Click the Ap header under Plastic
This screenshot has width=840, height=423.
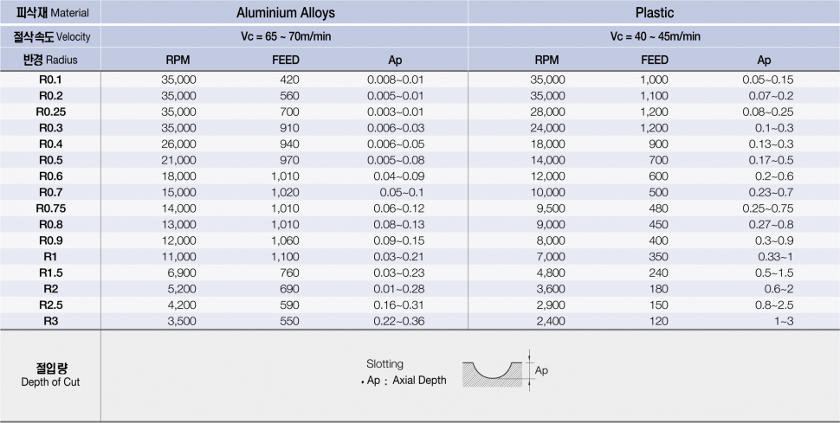(764, 61)
